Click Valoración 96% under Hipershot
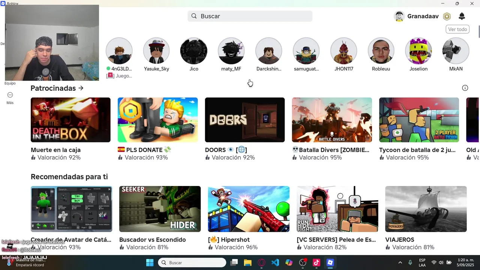The width and height of the screenshot is (480, 270). point(233,247)
